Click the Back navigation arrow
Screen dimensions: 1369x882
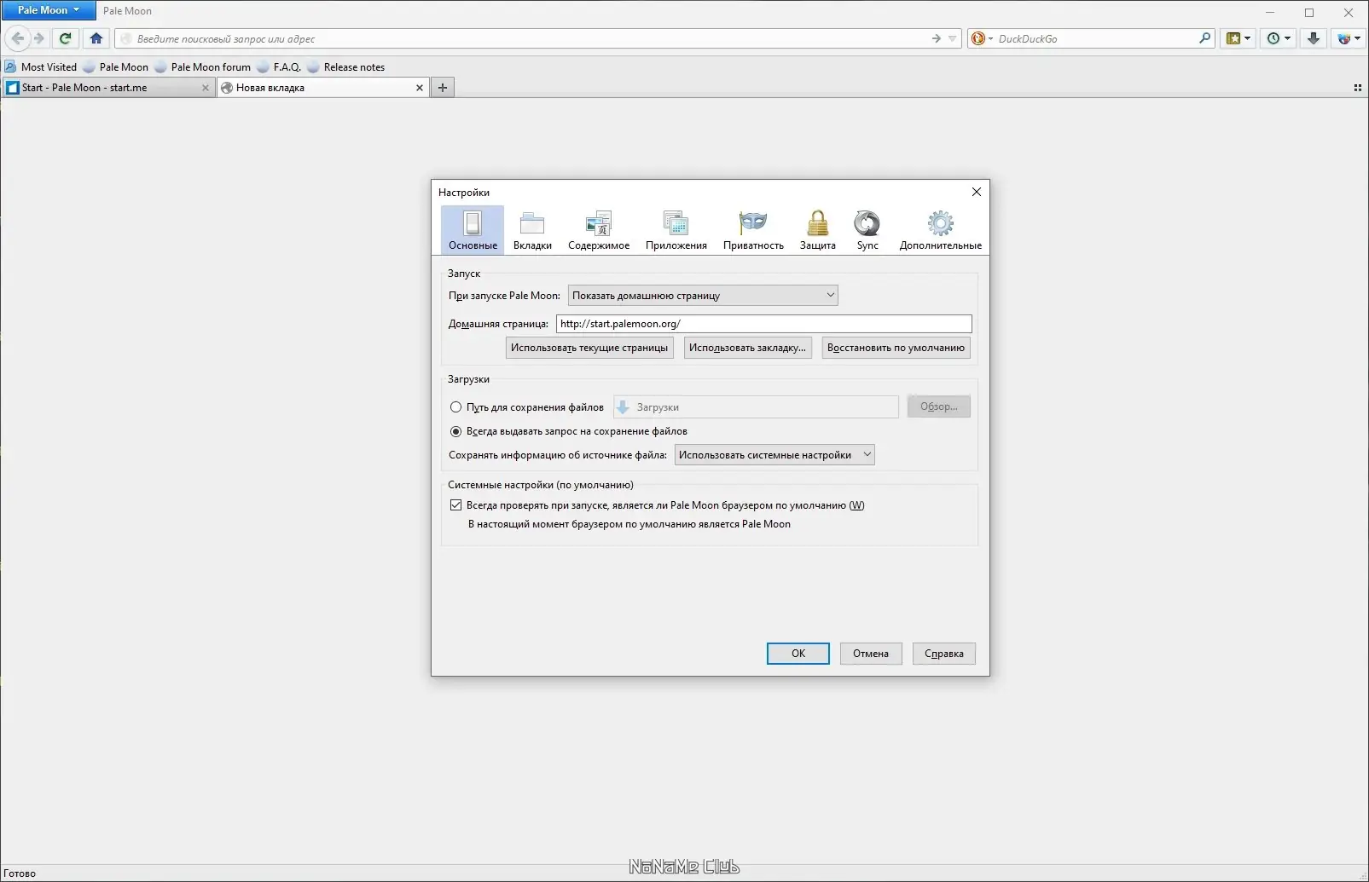(18, 38)
